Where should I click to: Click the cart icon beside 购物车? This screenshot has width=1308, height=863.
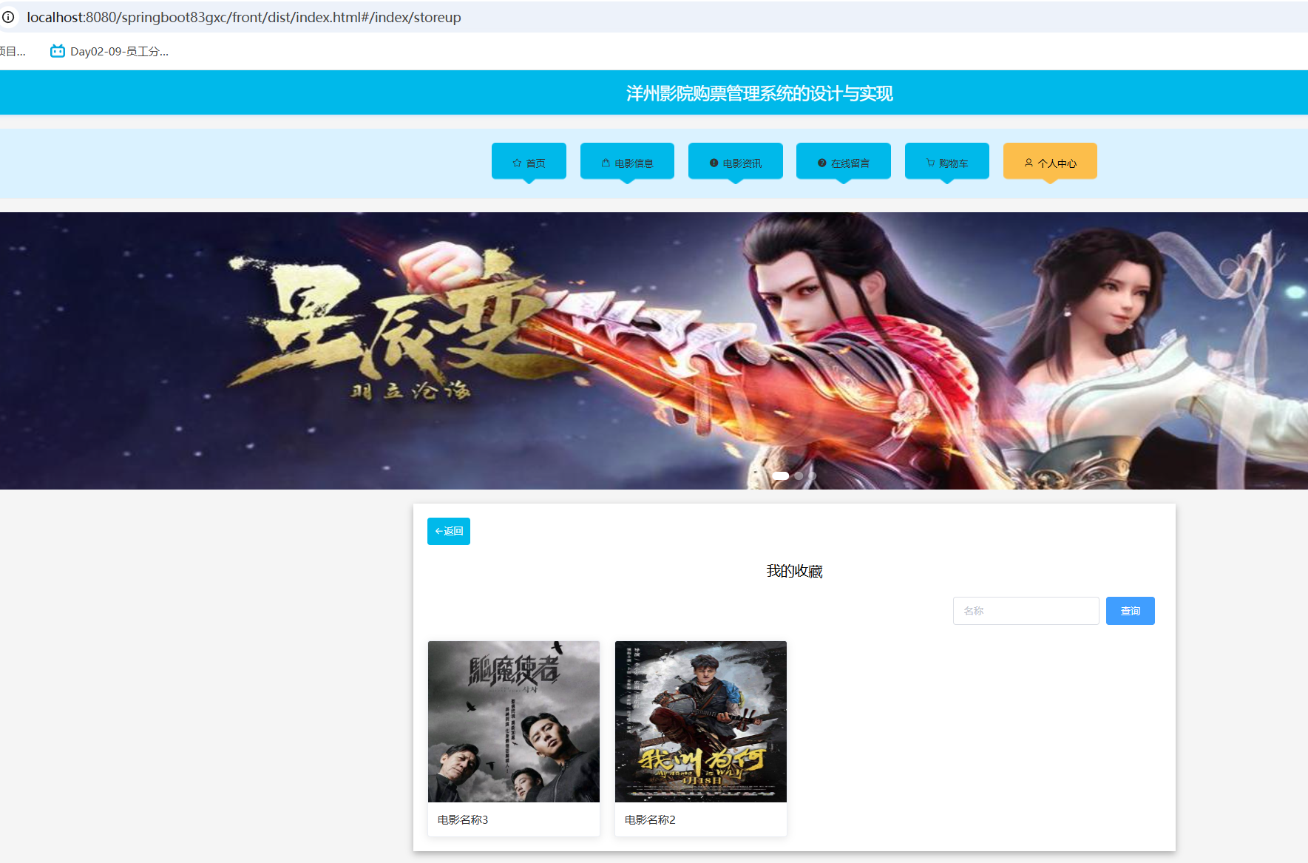point(930,163)
